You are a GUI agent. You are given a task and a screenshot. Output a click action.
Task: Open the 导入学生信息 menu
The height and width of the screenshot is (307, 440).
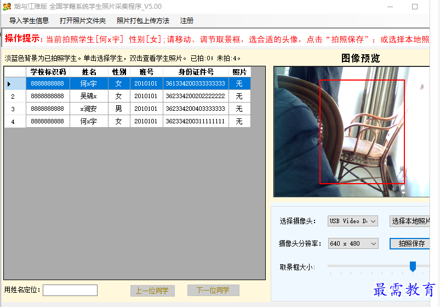(x=29, y=20)
